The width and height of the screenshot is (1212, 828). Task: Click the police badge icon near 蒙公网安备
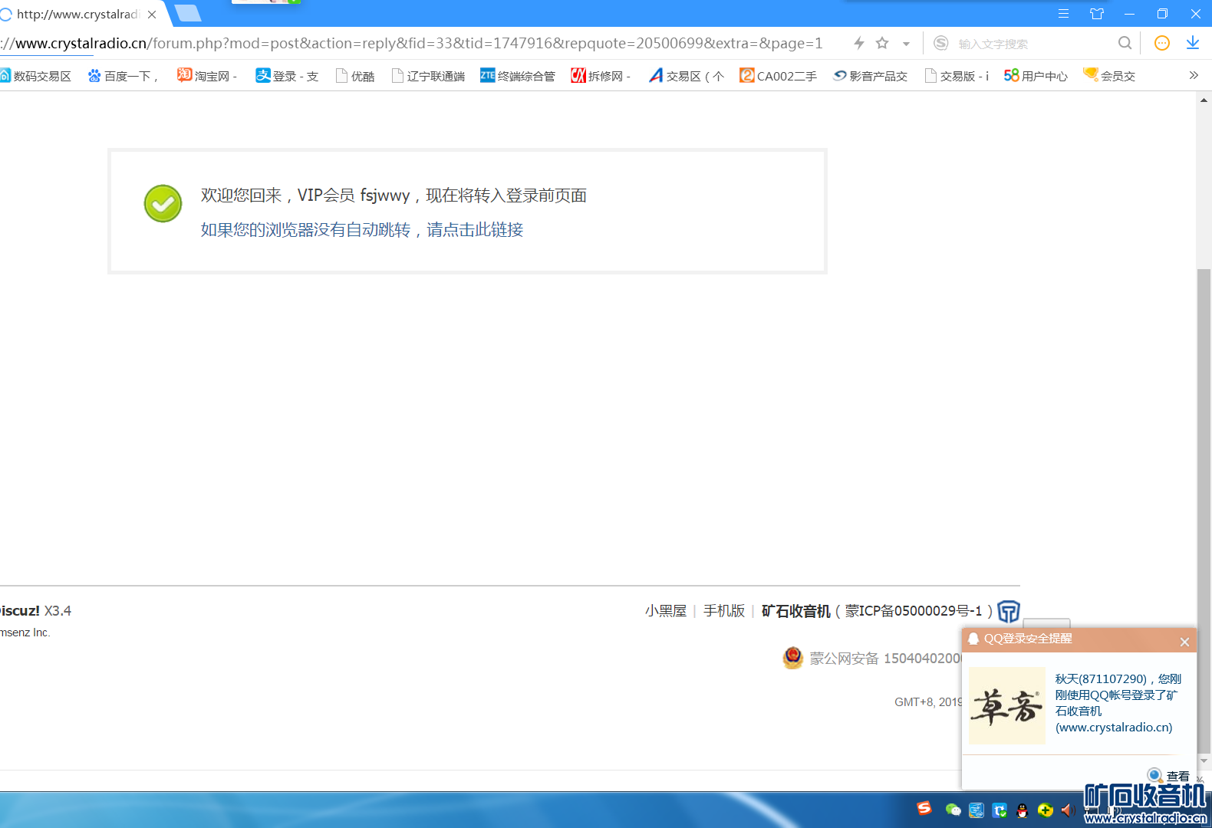(793, 658)
